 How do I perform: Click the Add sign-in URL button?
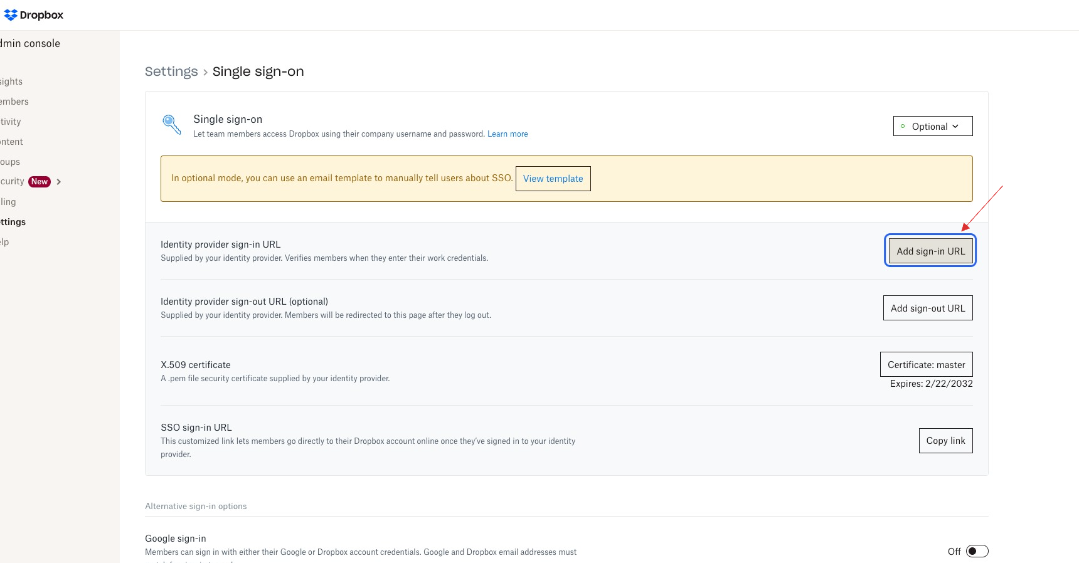click(x=931, y=251)
